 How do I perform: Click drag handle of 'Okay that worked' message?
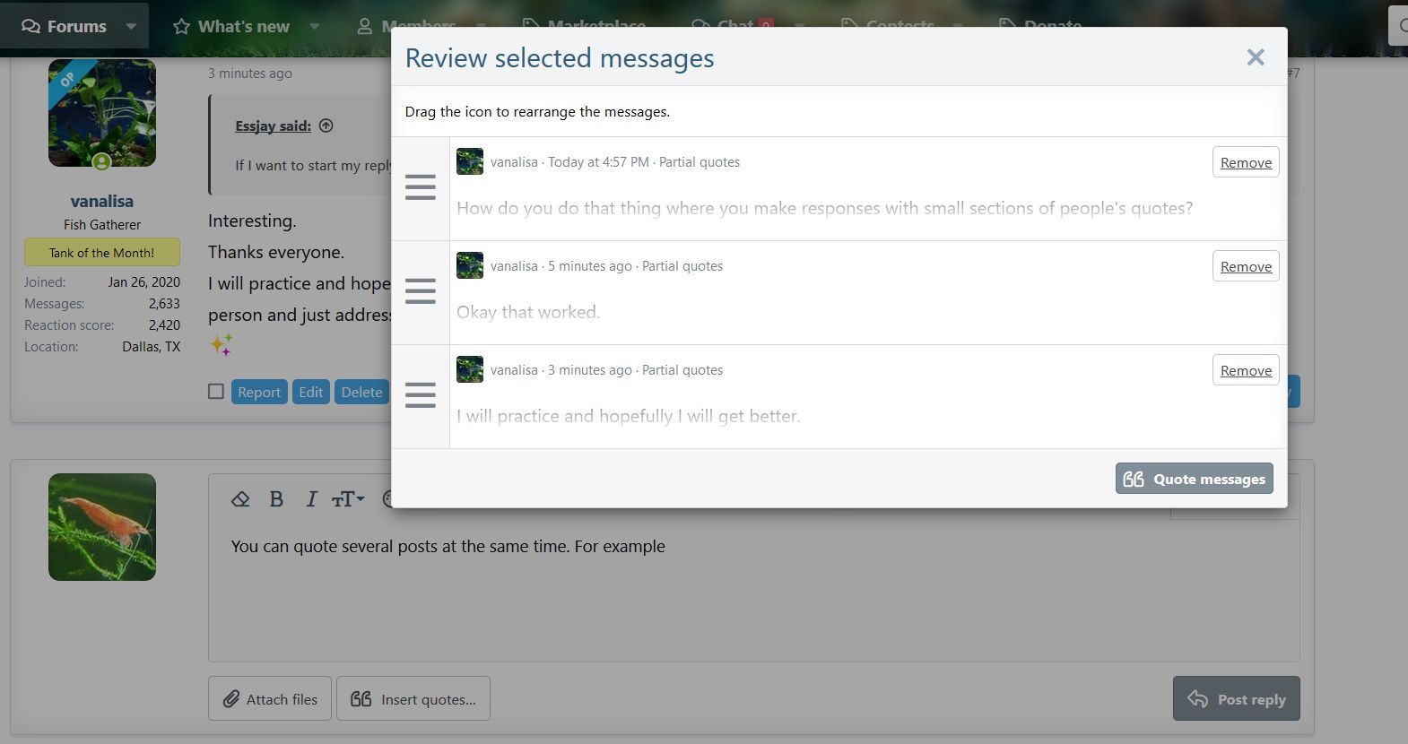point(420,291)
